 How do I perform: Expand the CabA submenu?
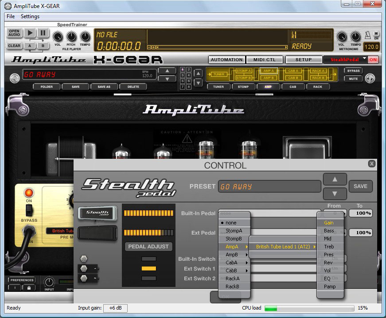coord(234,263)
